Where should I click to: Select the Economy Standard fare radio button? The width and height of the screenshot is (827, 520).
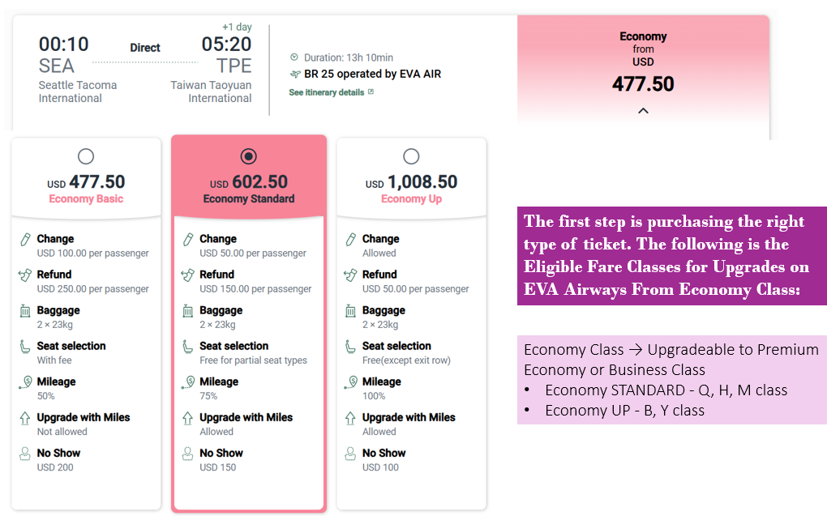(248, 156)
